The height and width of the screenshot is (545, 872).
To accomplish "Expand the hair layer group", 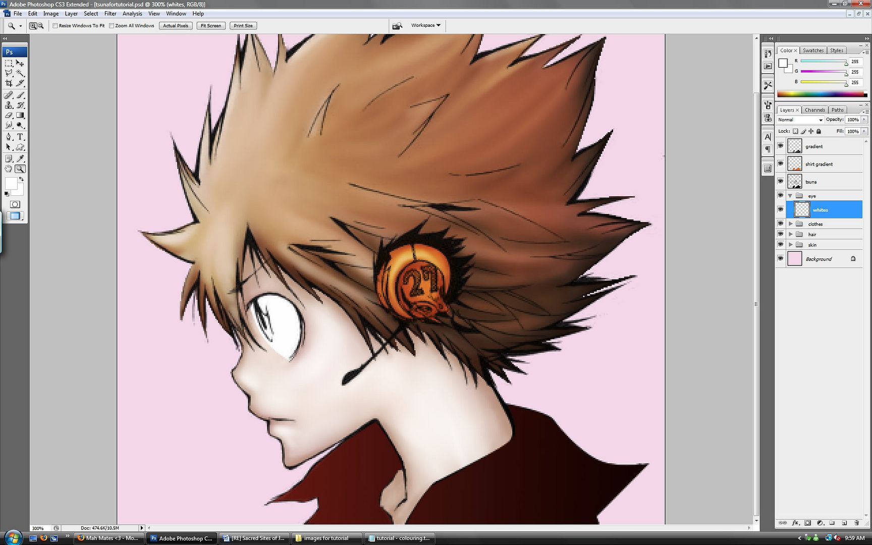I will (791, 234).
